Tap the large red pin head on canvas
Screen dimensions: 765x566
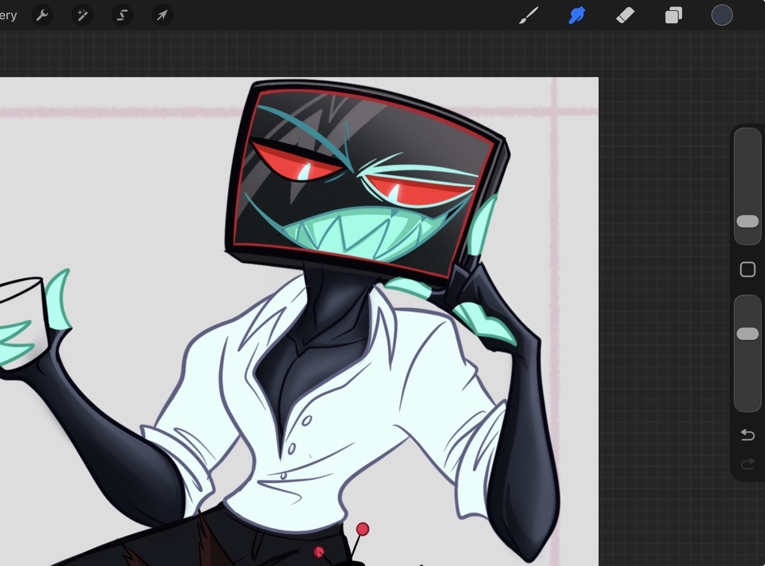(363, 529)
